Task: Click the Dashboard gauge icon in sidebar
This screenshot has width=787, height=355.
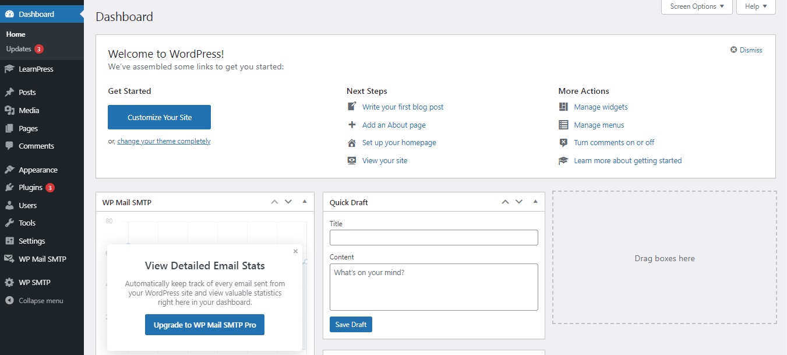Action: tap(9, 14)
